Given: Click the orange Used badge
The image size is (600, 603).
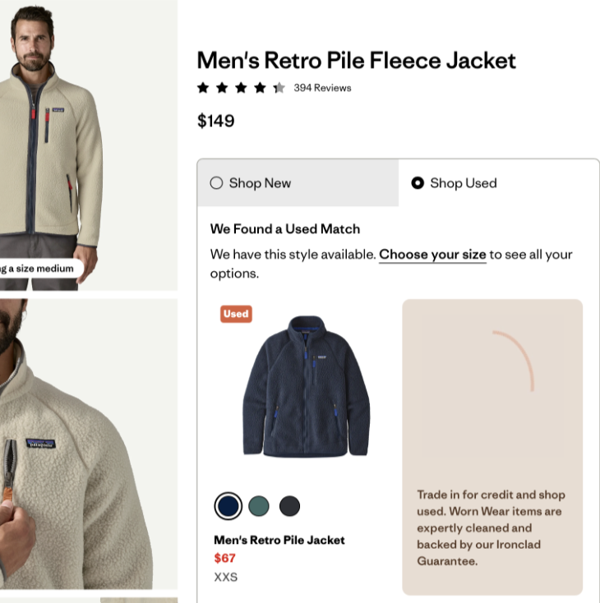Looking at the screenshot, I should pyautogui.click(x=236, y=314).
